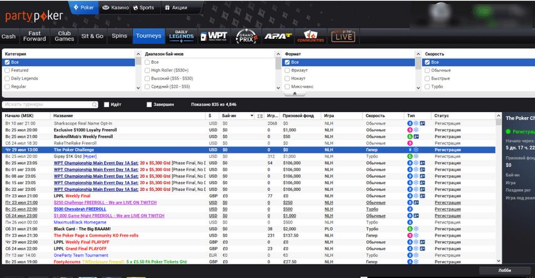Click green type icon in BankrollMob's Weekly Freeroll row

(x=410, y=136)
